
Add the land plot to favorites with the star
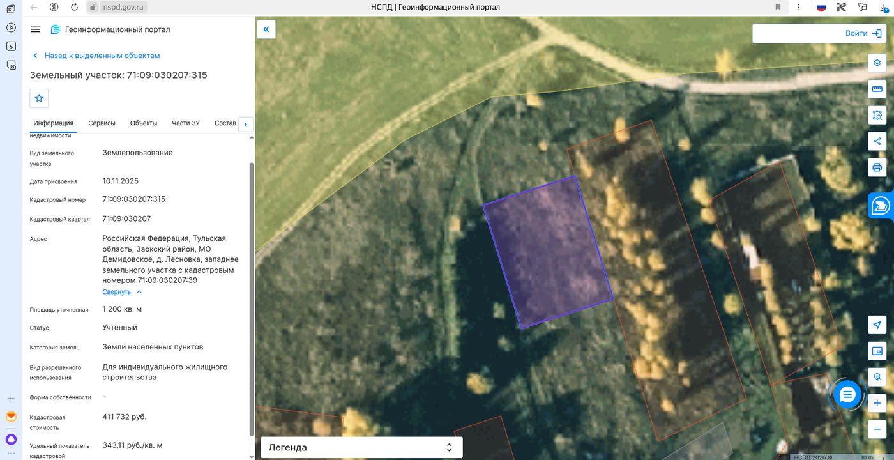tap(39, 98)
